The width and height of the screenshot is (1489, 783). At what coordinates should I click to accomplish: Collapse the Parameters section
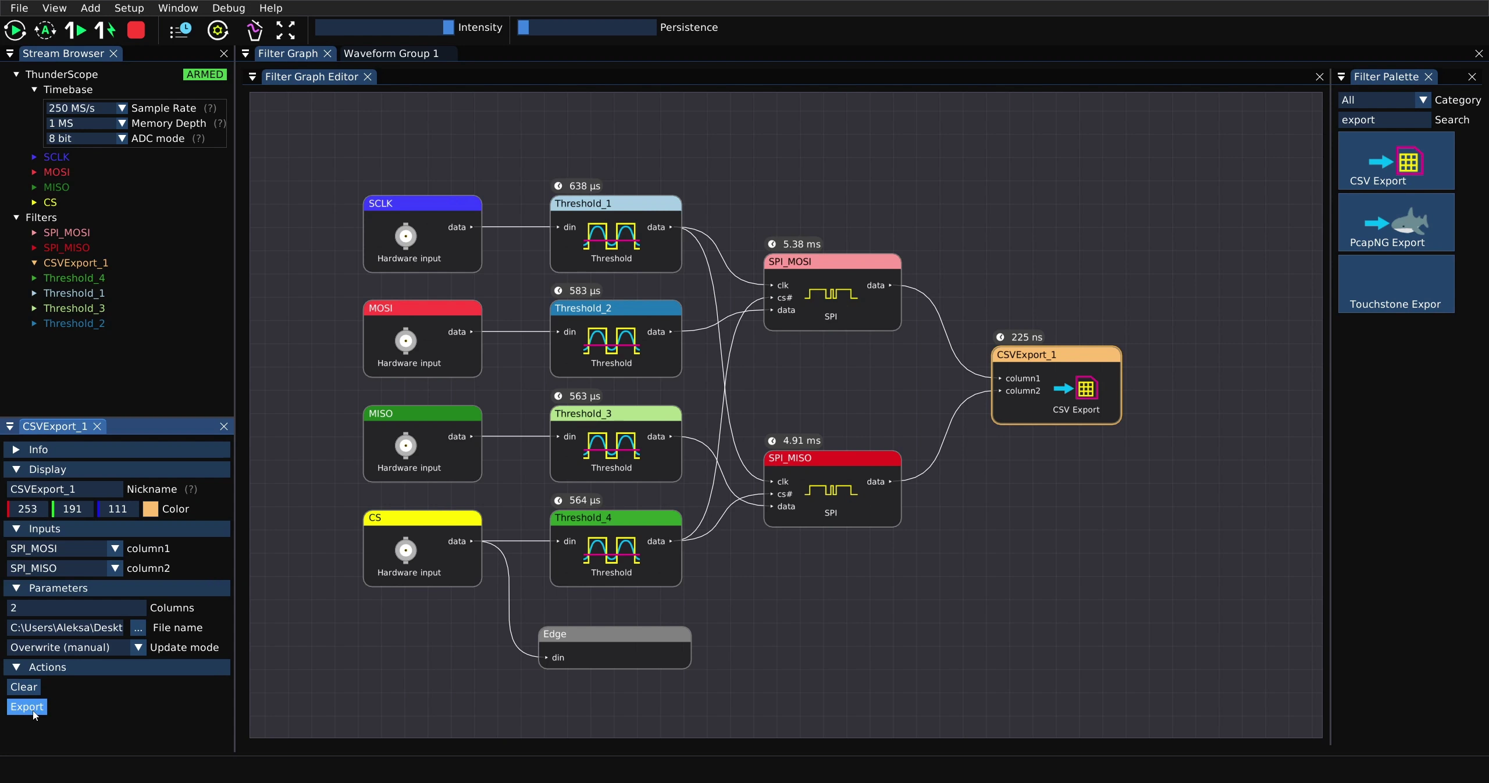point(117,588)
